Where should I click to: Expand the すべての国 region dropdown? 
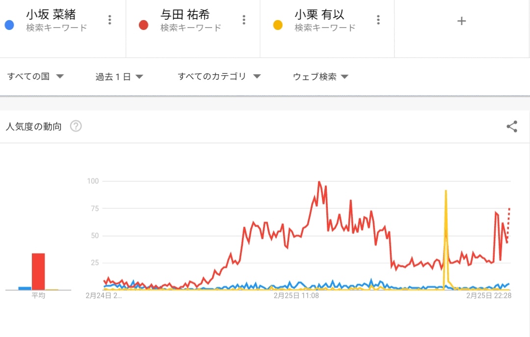pos(36,77)
